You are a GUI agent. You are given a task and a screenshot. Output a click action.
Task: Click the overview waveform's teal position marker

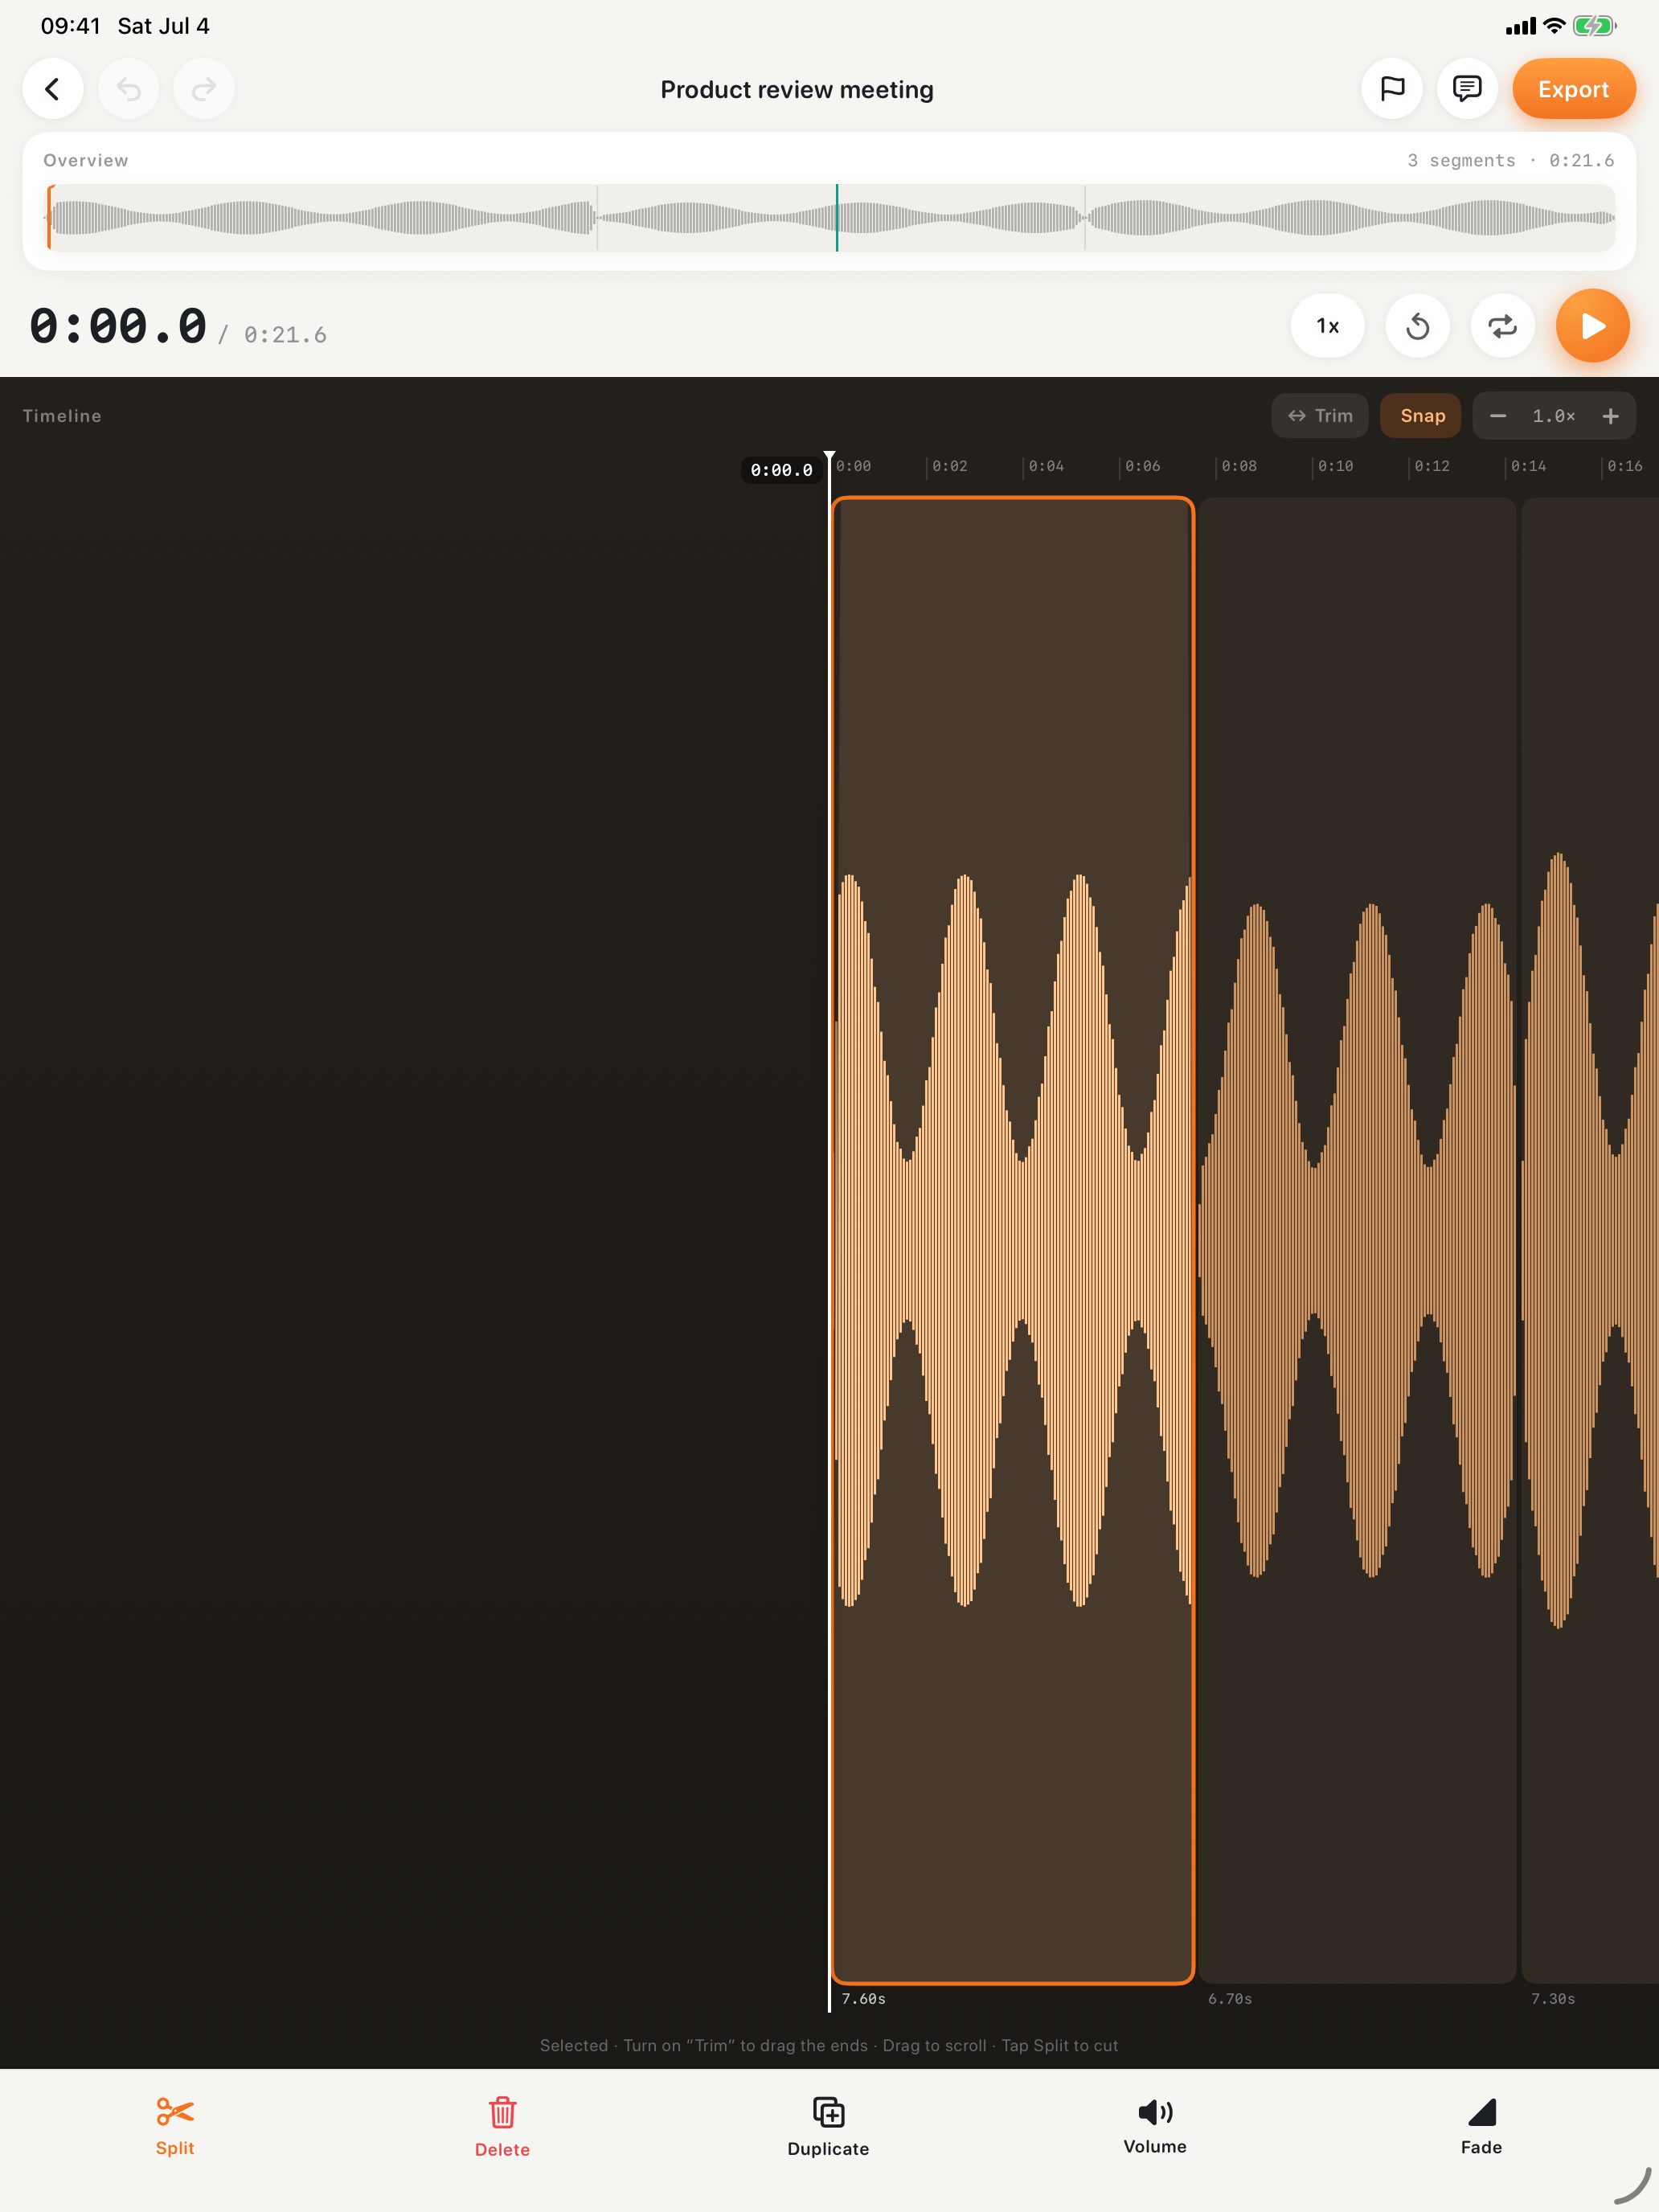(837, 217)
